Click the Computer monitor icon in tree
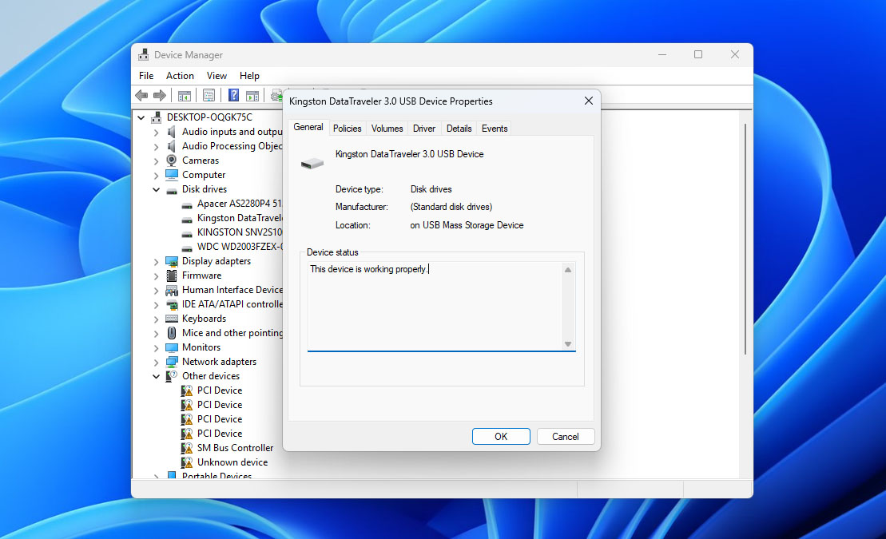The image size is (886, 539). [171, 175]
